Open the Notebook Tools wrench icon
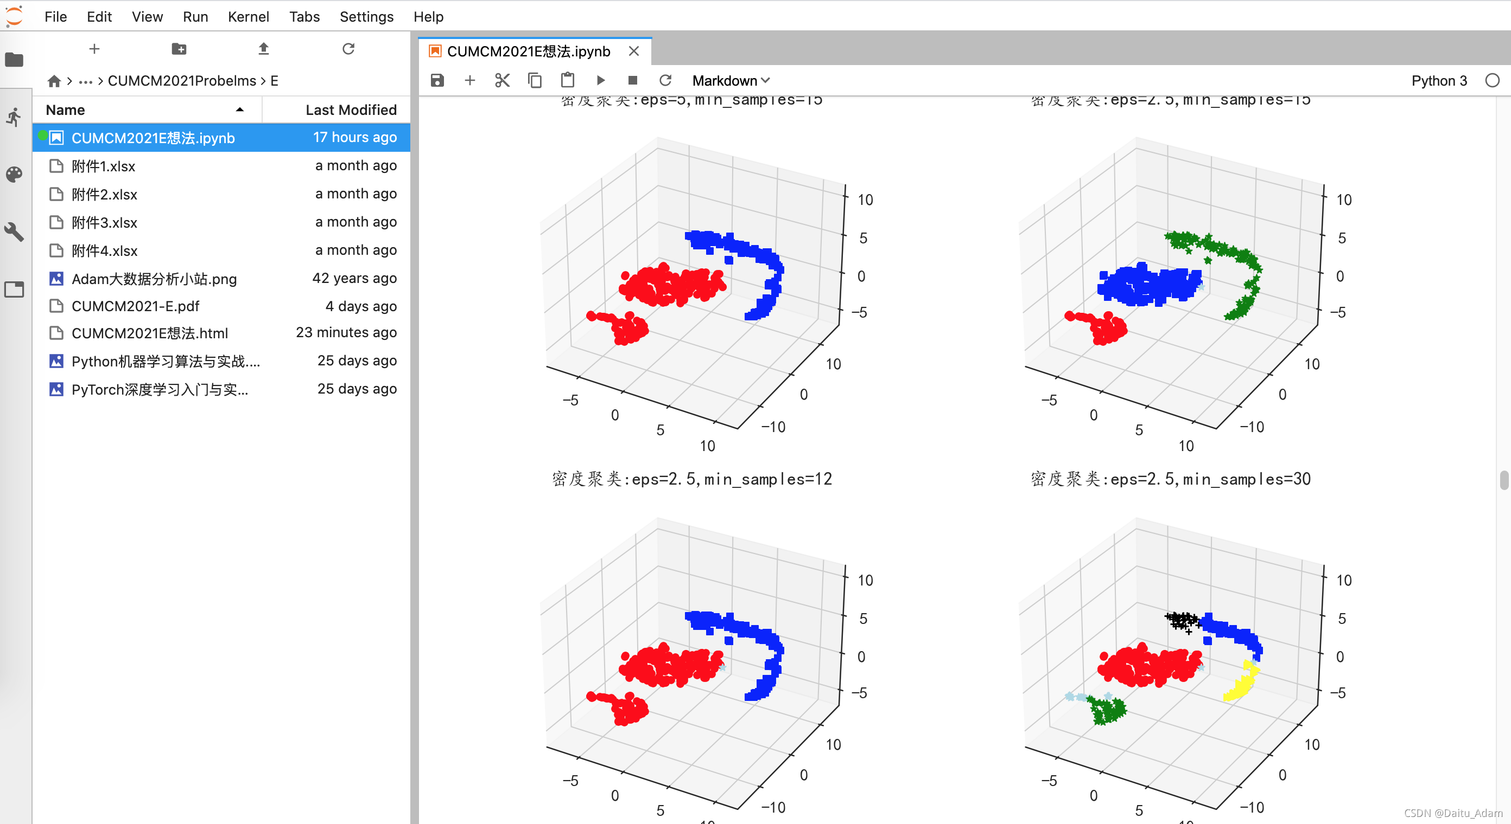 pos(14,232)
